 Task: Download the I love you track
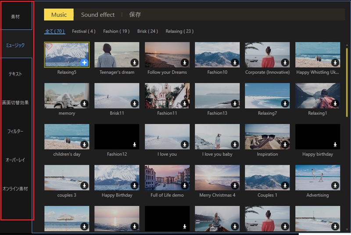185,144
